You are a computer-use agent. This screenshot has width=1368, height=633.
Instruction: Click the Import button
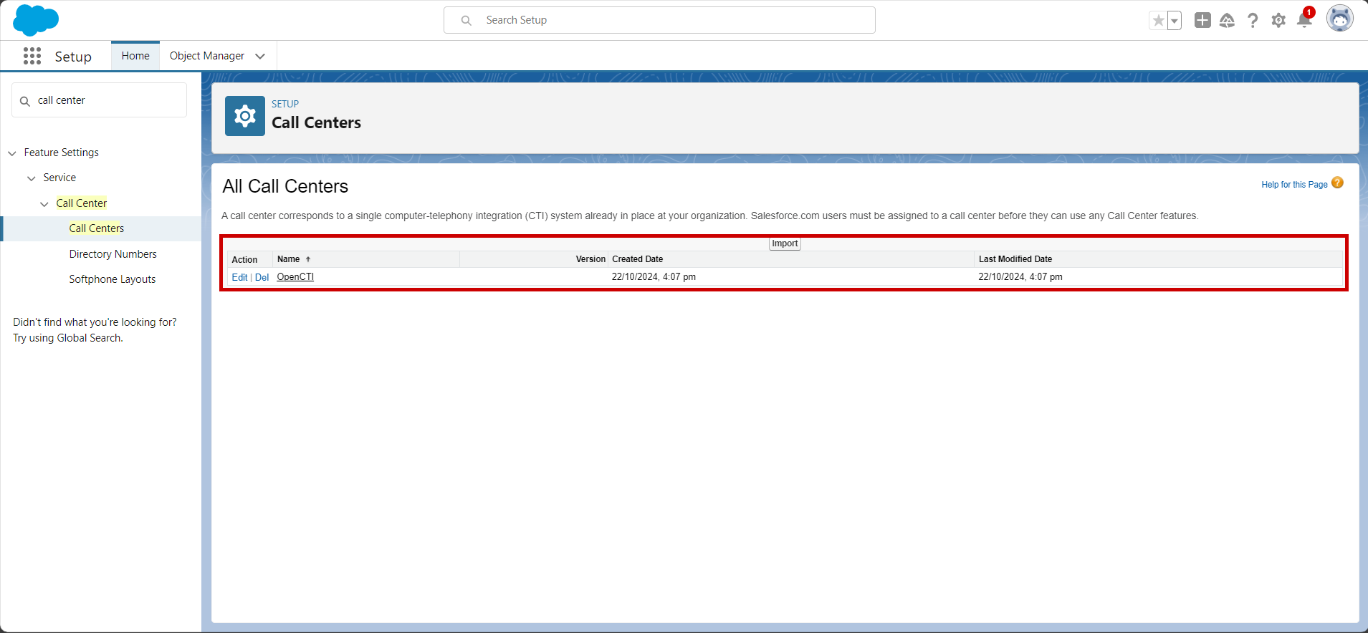[785, 243]
